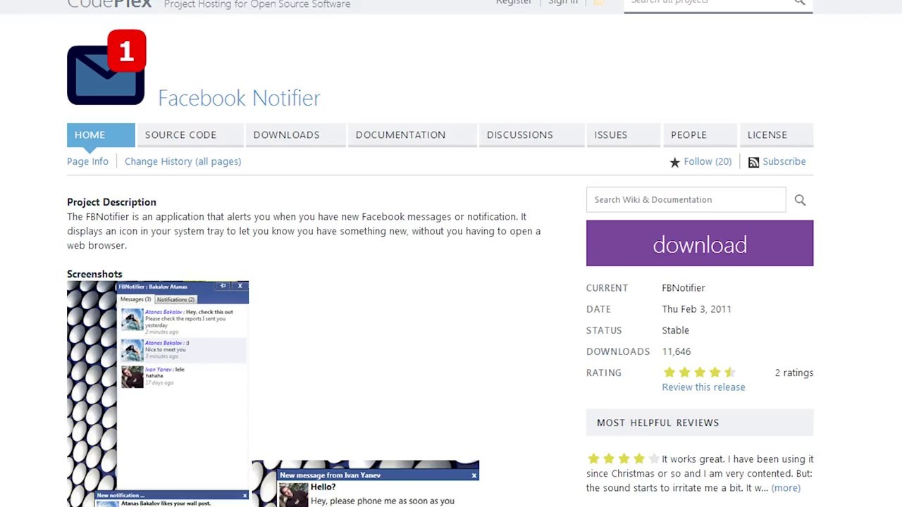Click the release rating stars above Review this release

tap(699, 373)
